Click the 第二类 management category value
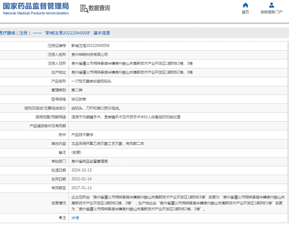Image resolution: width=289 pixels, height=225 pixels. click(77, 90)
